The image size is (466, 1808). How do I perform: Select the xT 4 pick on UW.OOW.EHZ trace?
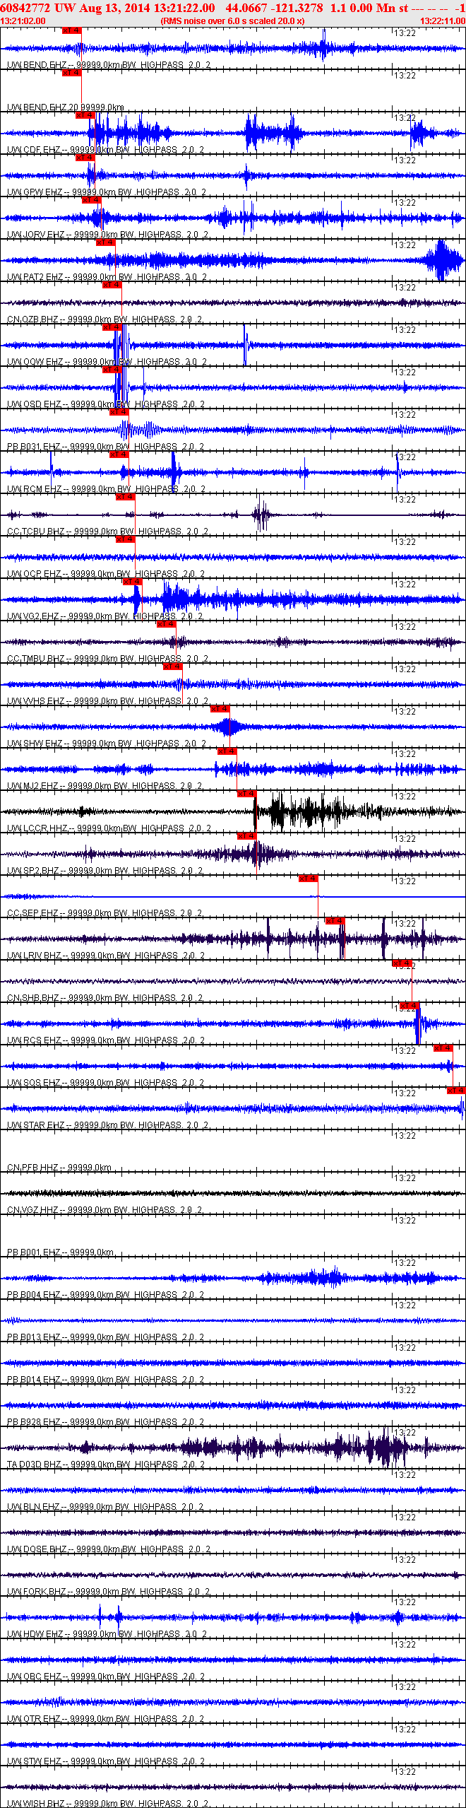coord(112,327)
